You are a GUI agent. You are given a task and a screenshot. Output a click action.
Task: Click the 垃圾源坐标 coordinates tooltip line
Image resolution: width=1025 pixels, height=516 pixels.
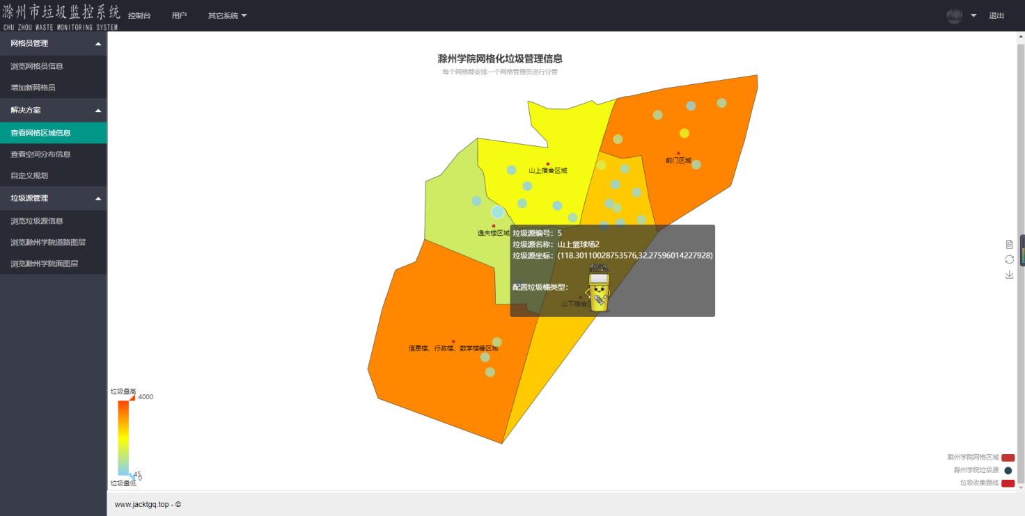[613, 255]
